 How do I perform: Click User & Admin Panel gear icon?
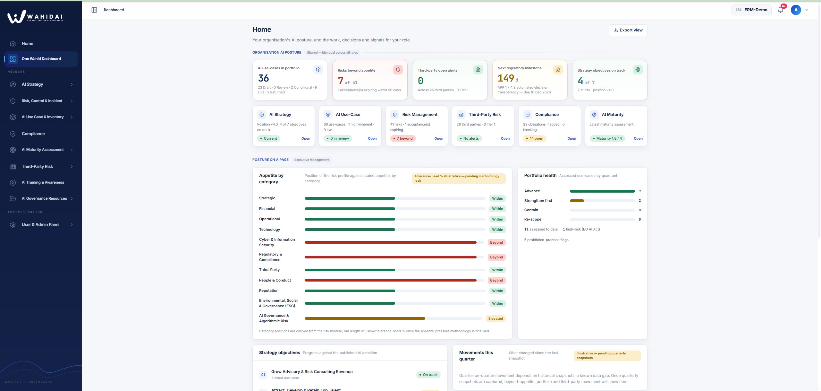click(x=13, y=225)
